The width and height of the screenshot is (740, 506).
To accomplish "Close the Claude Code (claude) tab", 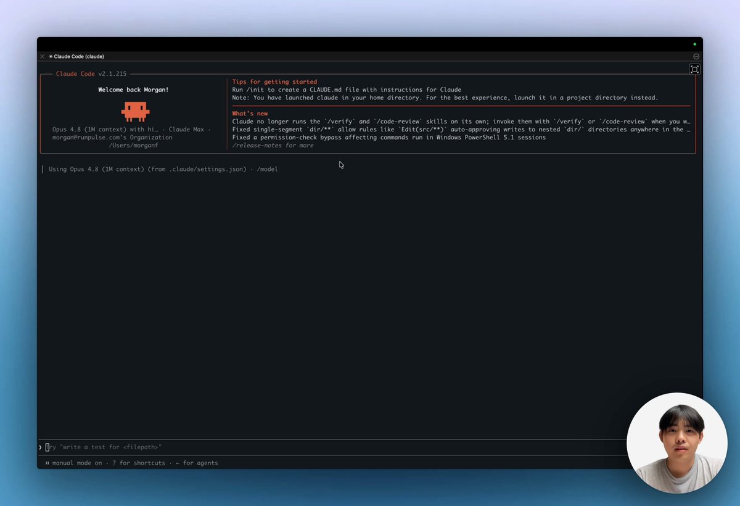I will [42, 56].
